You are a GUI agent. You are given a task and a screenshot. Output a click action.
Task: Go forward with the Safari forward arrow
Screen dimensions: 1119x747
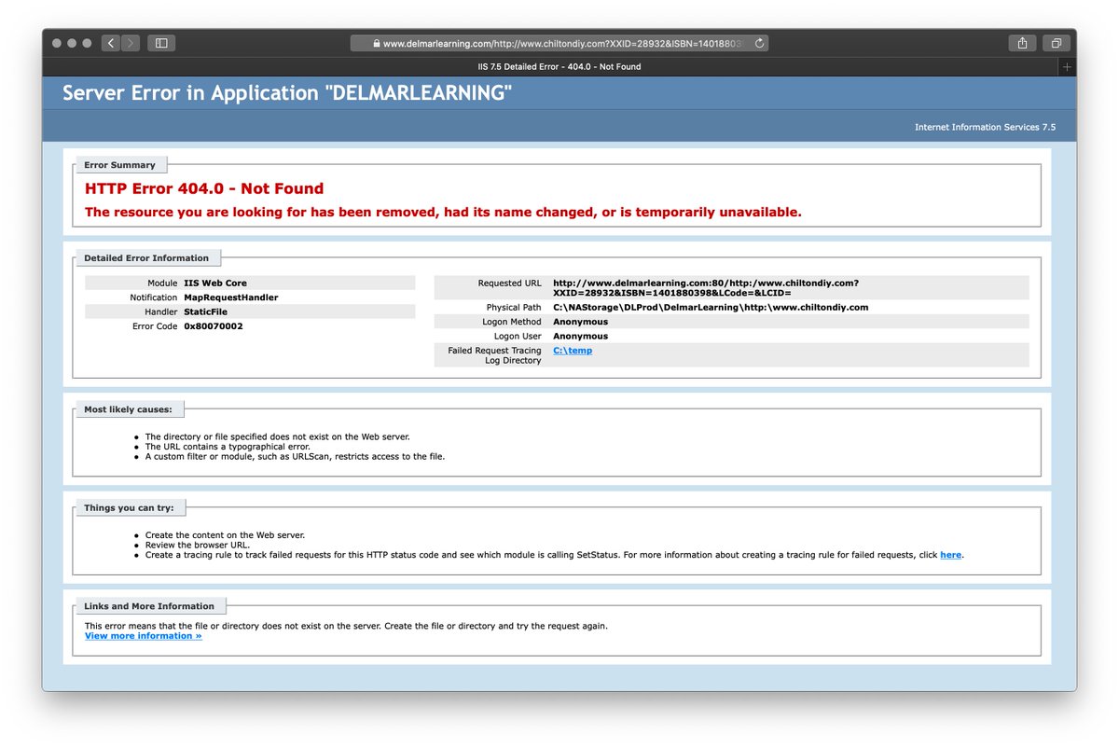point(131,43)
